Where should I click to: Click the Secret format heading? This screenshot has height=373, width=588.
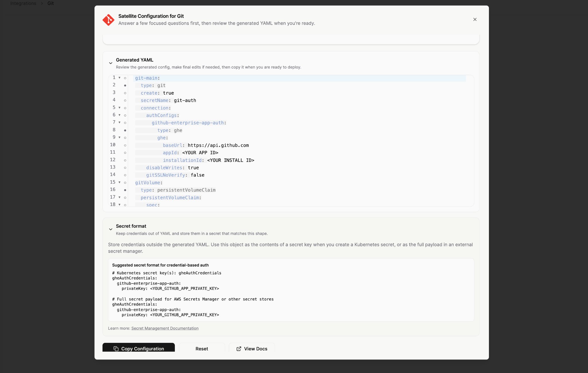[131, 226]
